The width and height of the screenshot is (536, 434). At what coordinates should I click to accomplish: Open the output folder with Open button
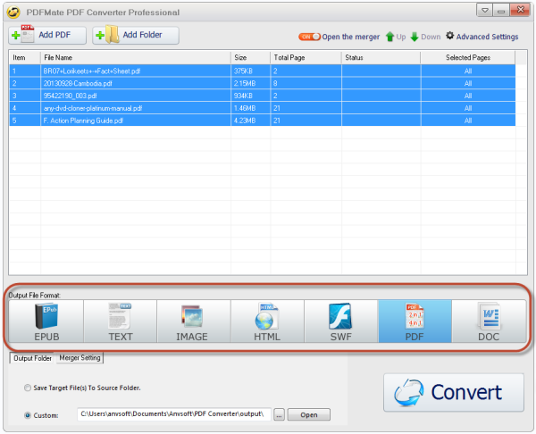[x=309, y=414]
